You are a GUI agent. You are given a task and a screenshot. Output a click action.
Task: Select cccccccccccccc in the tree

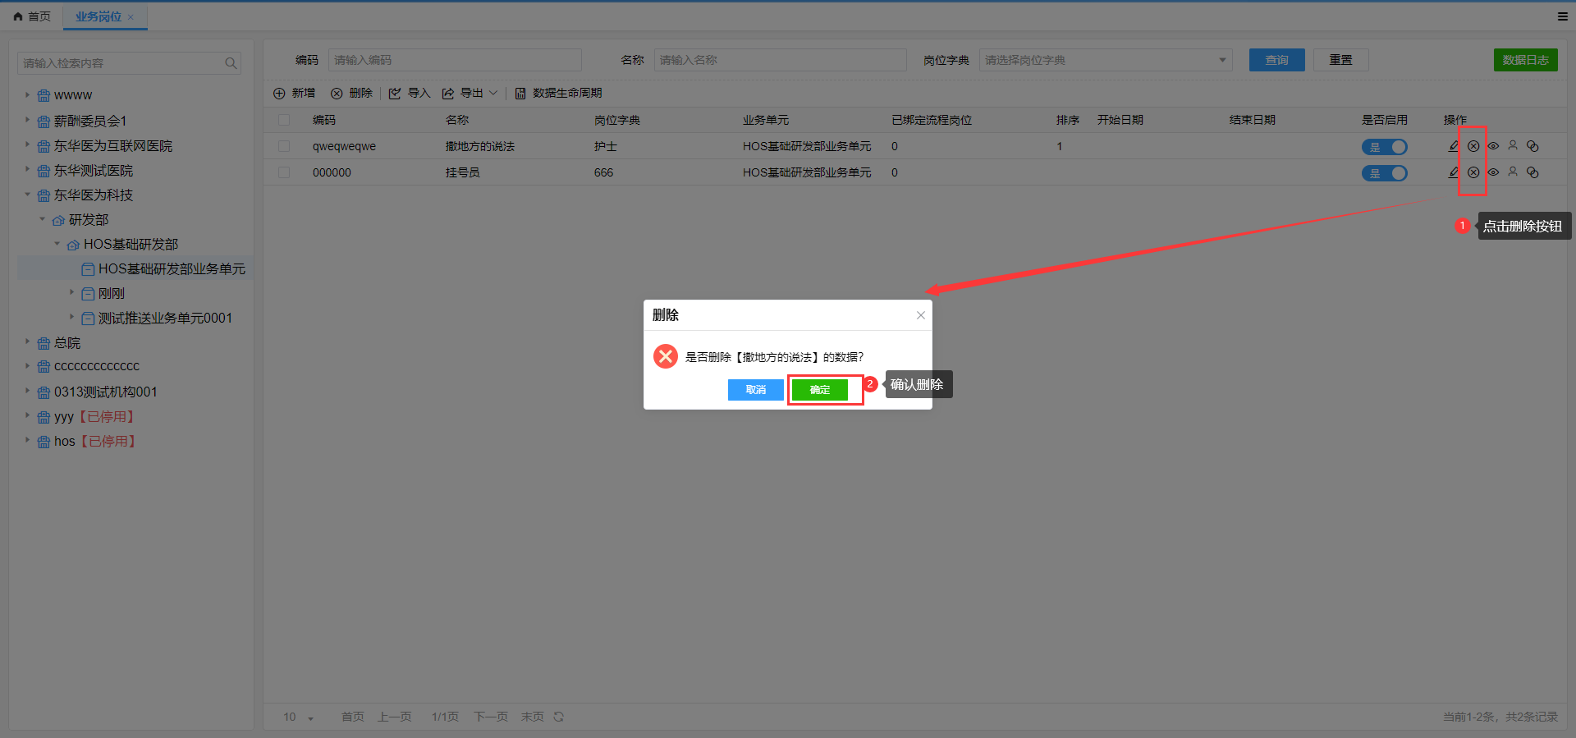(x=97, y=366)
